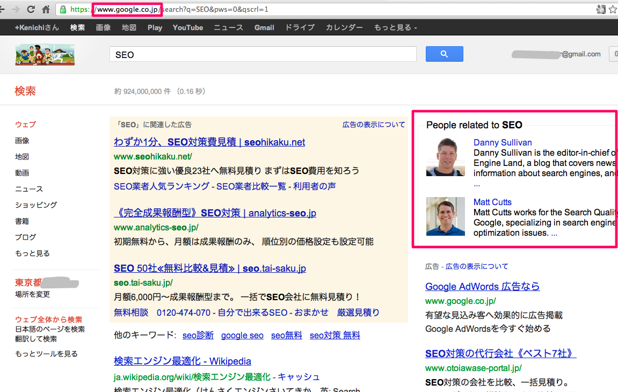Select ウェブ in the left sidebar
Viewport: 618px width, 392px height.
[26, 125]
